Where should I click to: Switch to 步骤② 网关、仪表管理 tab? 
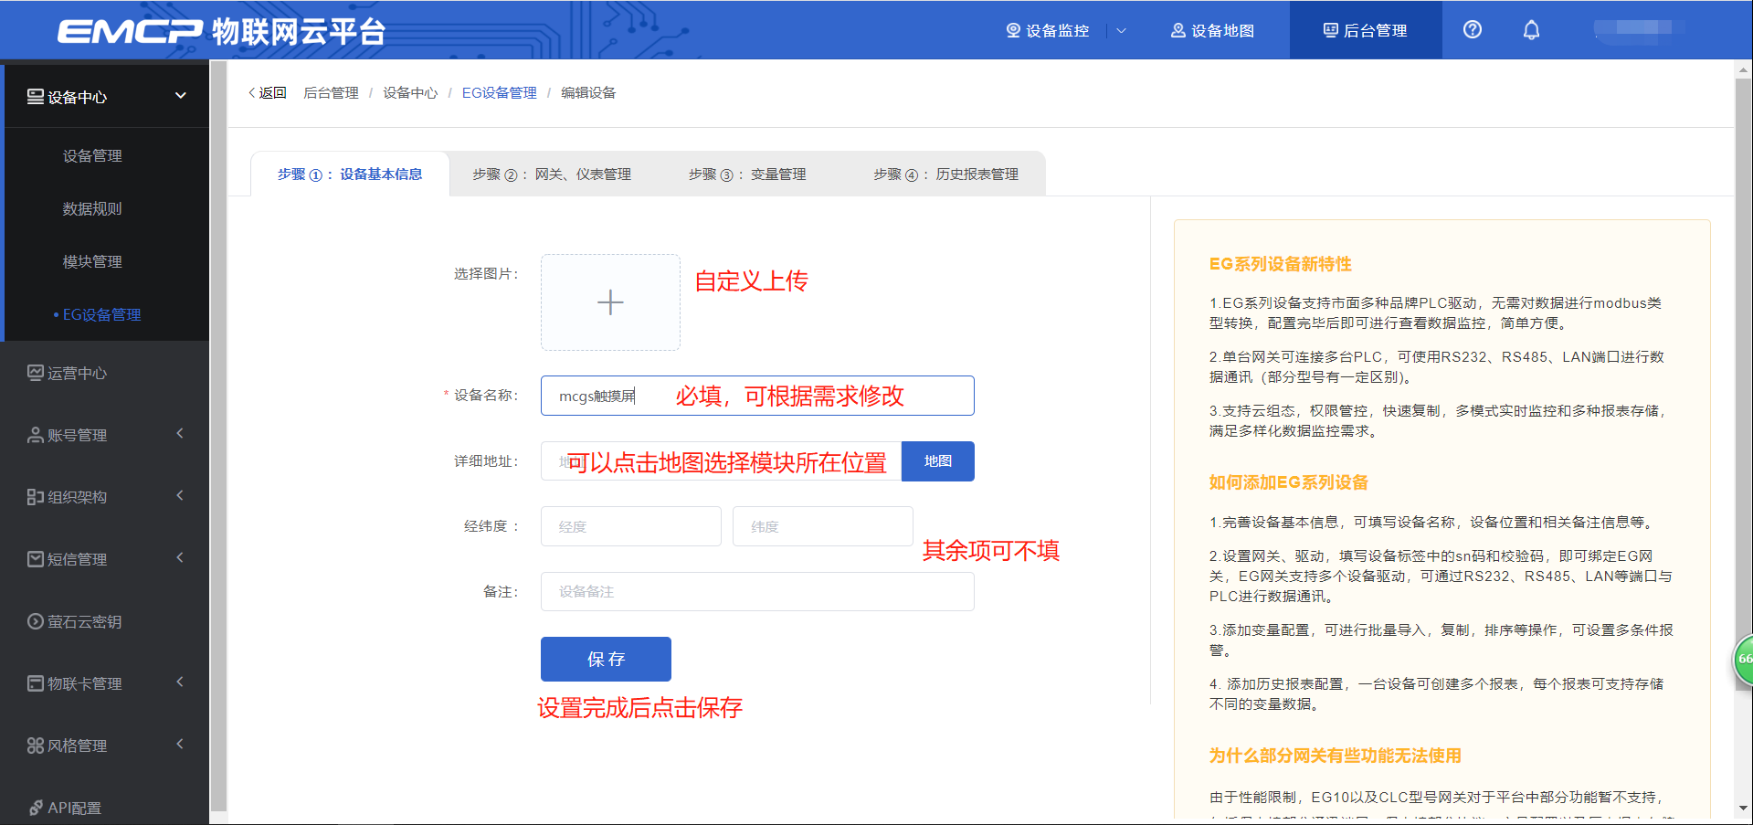tap(551, 175)
